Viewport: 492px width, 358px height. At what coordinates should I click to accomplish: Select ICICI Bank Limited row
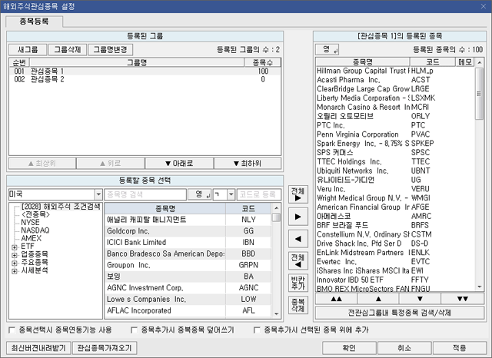[x=188, y=242]
